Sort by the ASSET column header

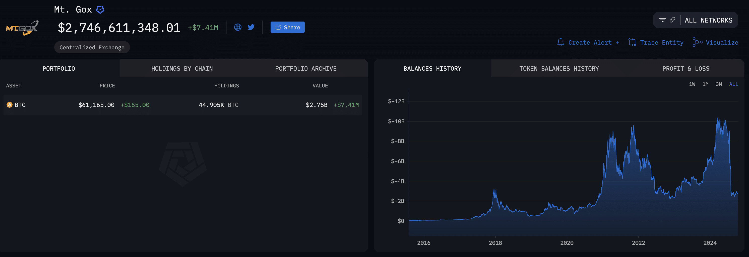coord(14,86)
